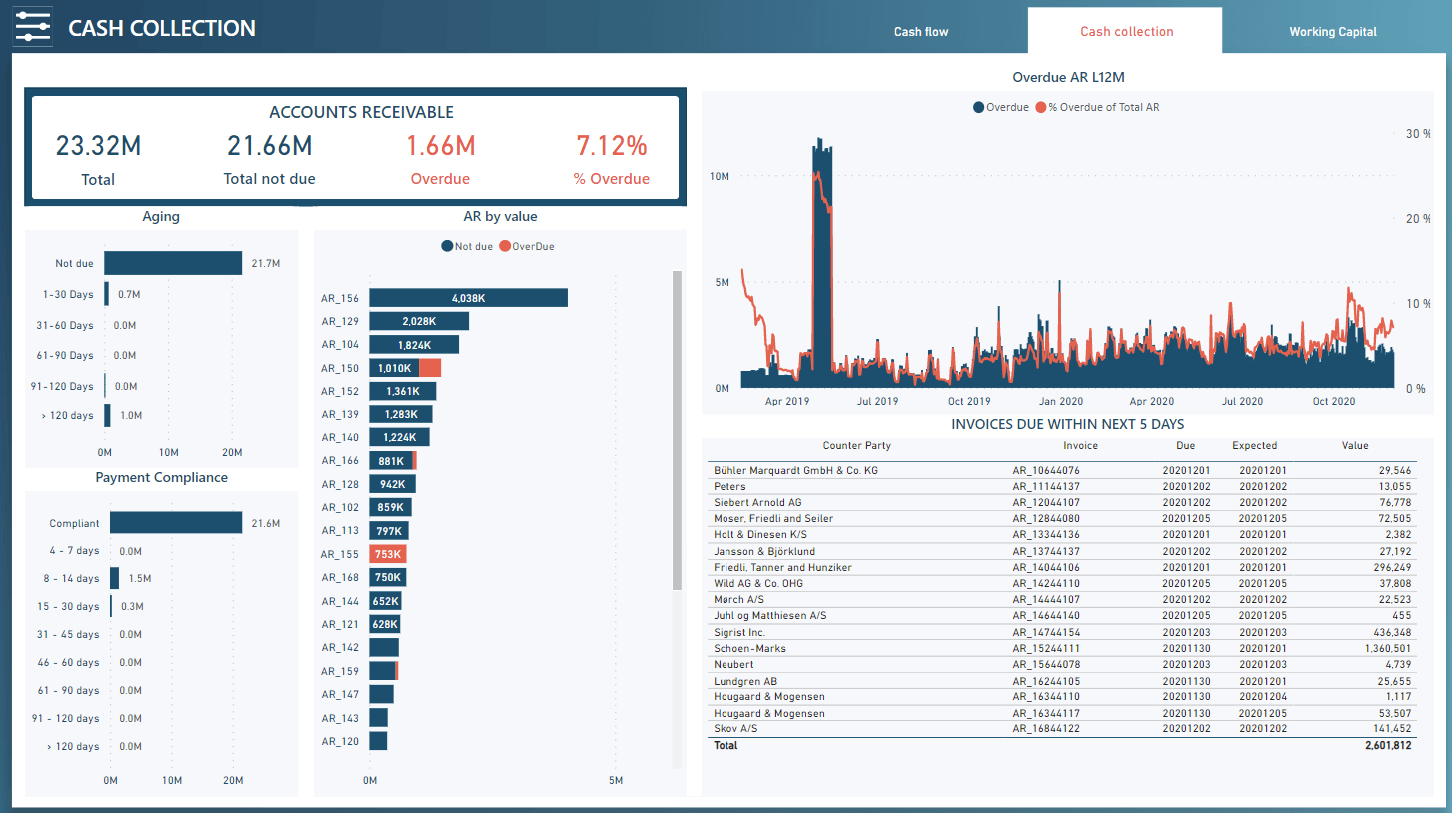Sort table by Counter Party column header
The image size is (1452, 813).
(856, 446)
